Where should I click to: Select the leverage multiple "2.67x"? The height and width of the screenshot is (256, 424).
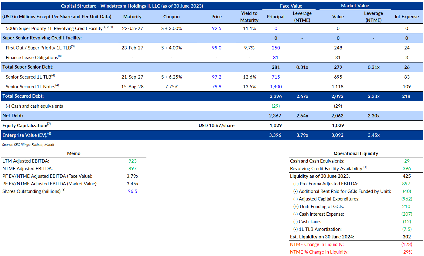coord(302,96)
